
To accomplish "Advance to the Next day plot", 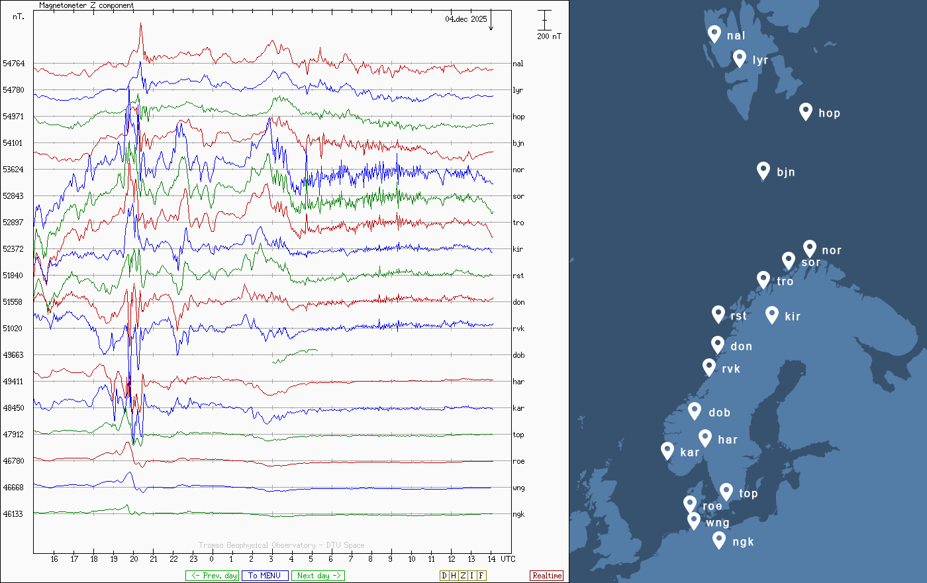I will (x=318, y=576).
